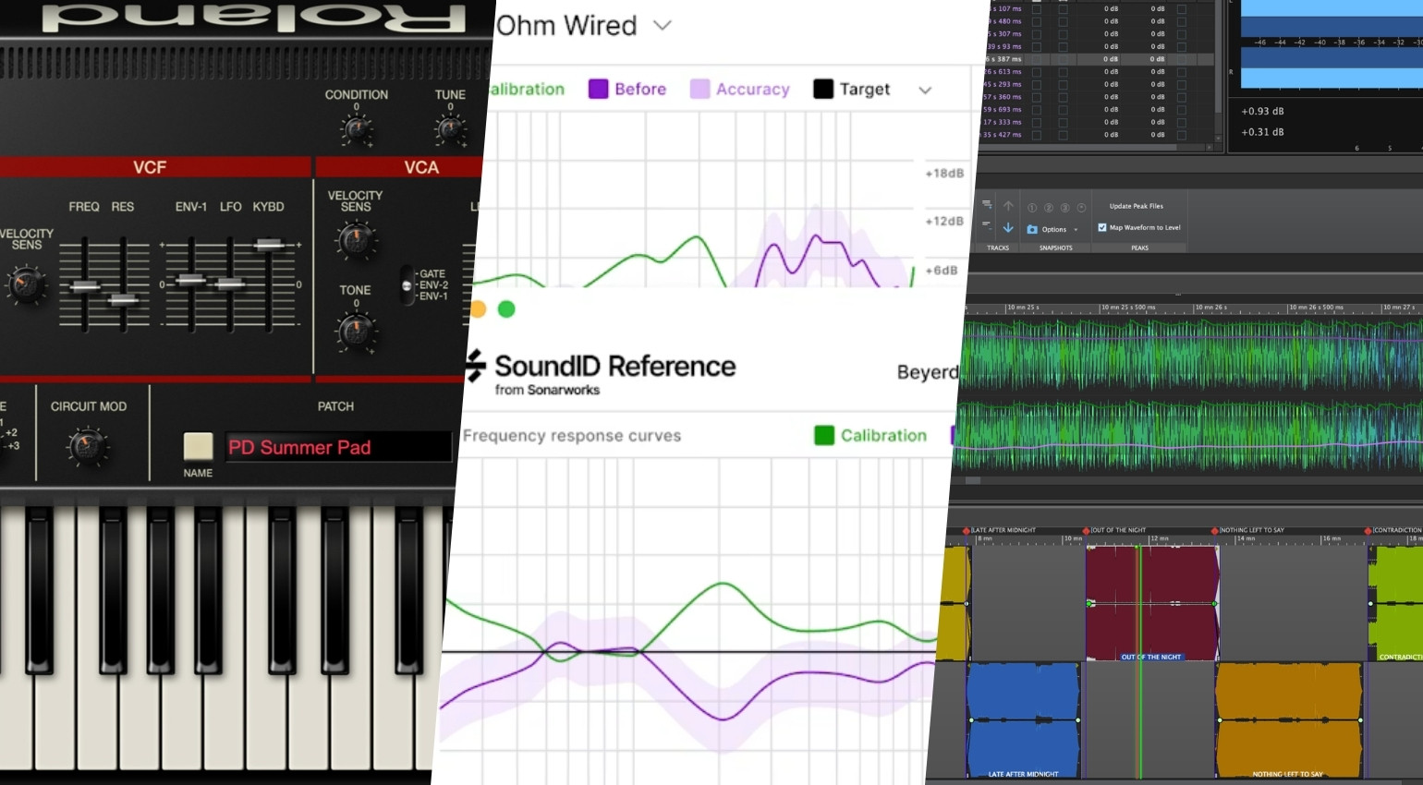Image resolution: width=1423 pixels, height=785 pixels.
Task: Tick first checkbox in the 39 s 93 ms row
Action: point(1037,46)
